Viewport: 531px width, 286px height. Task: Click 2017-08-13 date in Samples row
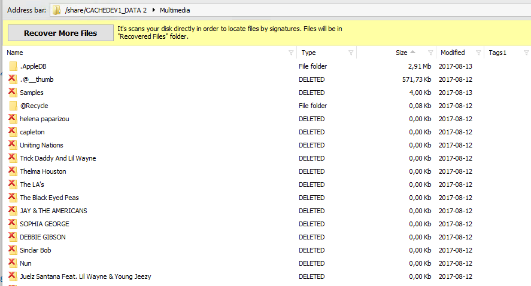pos(455,93)
